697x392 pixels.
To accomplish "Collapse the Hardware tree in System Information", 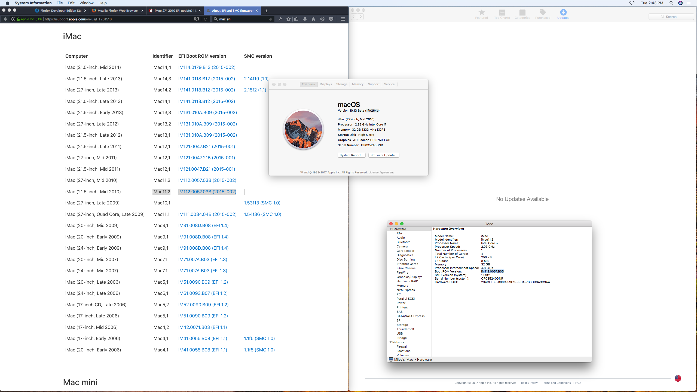I will 391,229.
